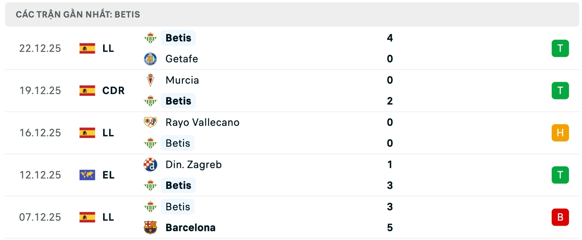Click the world map icon next to EL
582x240 pixels.
coord(87,175)
